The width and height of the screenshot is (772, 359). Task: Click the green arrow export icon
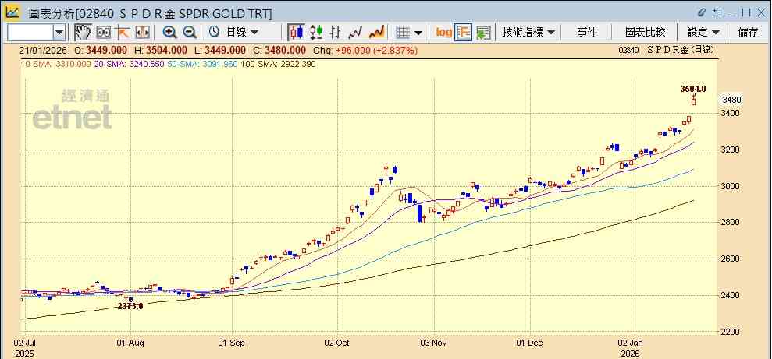click(x=483, y=33)
